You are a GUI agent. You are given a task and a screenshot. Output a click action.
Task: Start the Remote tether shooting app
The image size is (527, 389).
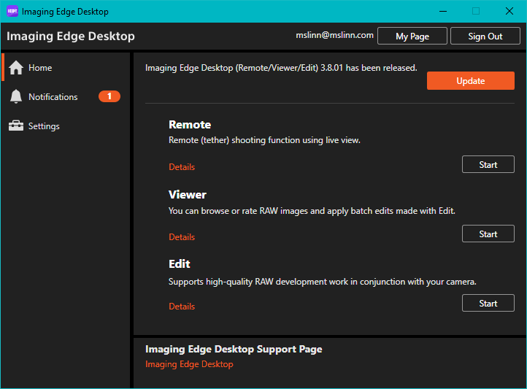click(488, 165)
